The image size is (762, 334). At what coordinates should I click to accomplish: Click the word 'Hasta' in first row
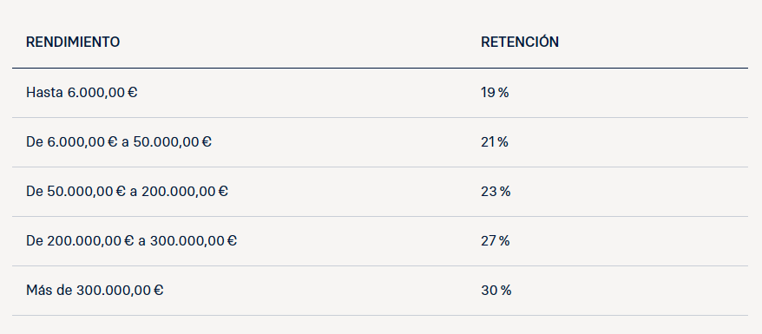pos(45,92)
